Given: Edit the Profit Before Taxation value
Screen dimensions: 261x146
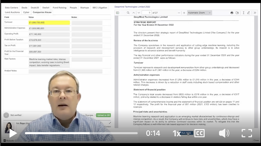Looking at the screenshot, I should coord(49,40).
